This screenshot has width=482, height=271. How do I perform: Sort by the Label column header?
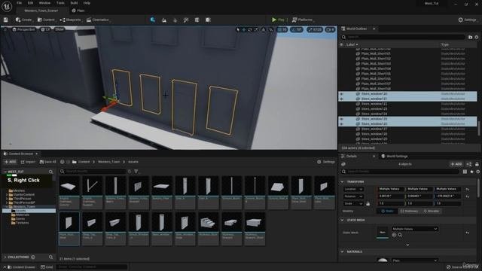point(352,44)
